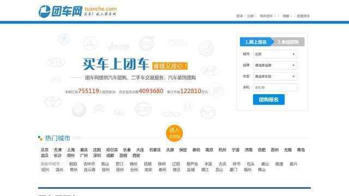Open the 品牌 brand dropdown

coord(275,65)
